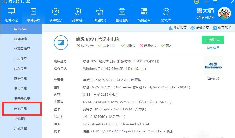Click the Core i5-6300U processor value
This screenshot has width=235, height=138.
[x=112, y=80]
